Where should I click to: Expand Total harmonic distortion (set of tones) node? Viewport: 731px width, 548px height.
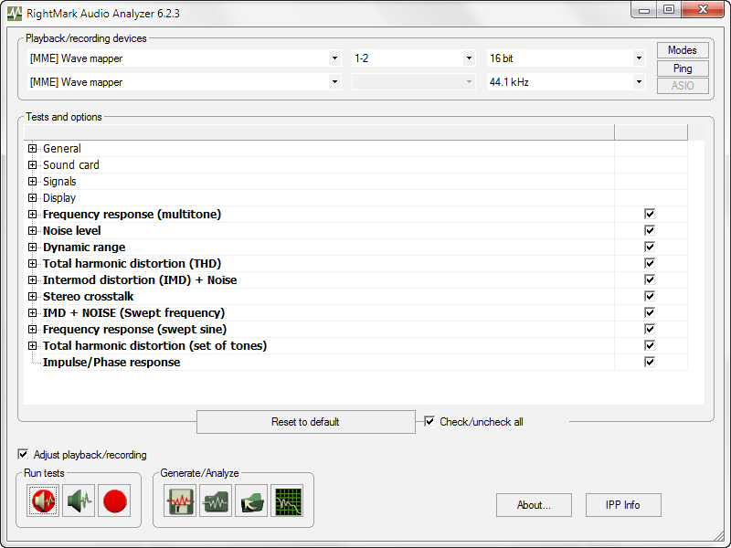click(x=32, y=346)
